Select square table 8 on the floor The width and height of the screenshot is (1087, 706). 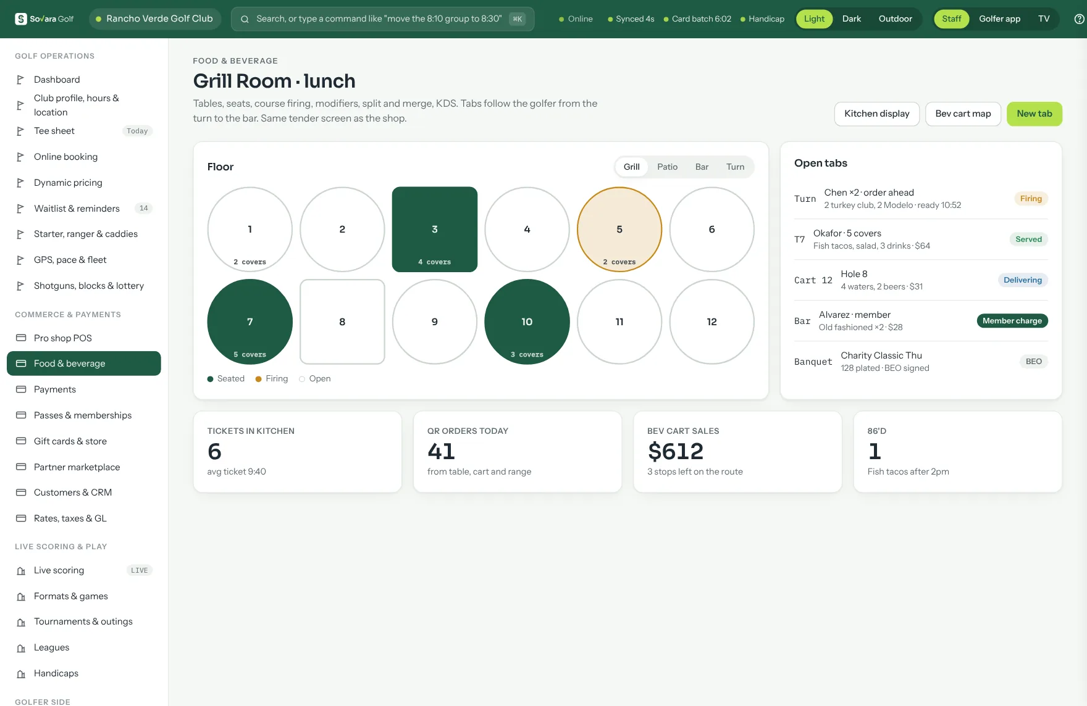click(342, 322)
